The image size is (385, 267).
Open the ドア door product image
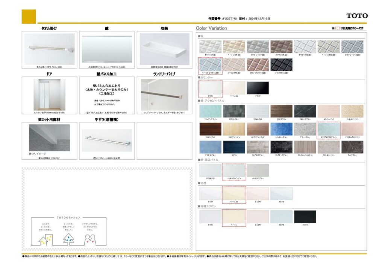click(49, 94)
